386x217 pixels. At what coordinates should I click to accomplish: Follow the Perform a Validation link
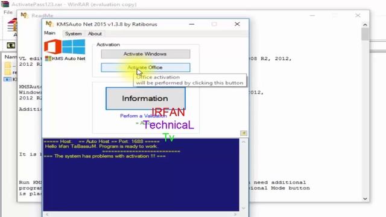click(144, 116)
